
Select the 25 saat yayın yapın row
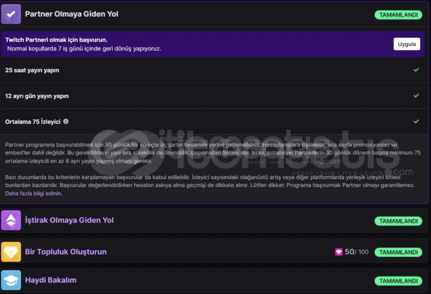coord(214,70)
